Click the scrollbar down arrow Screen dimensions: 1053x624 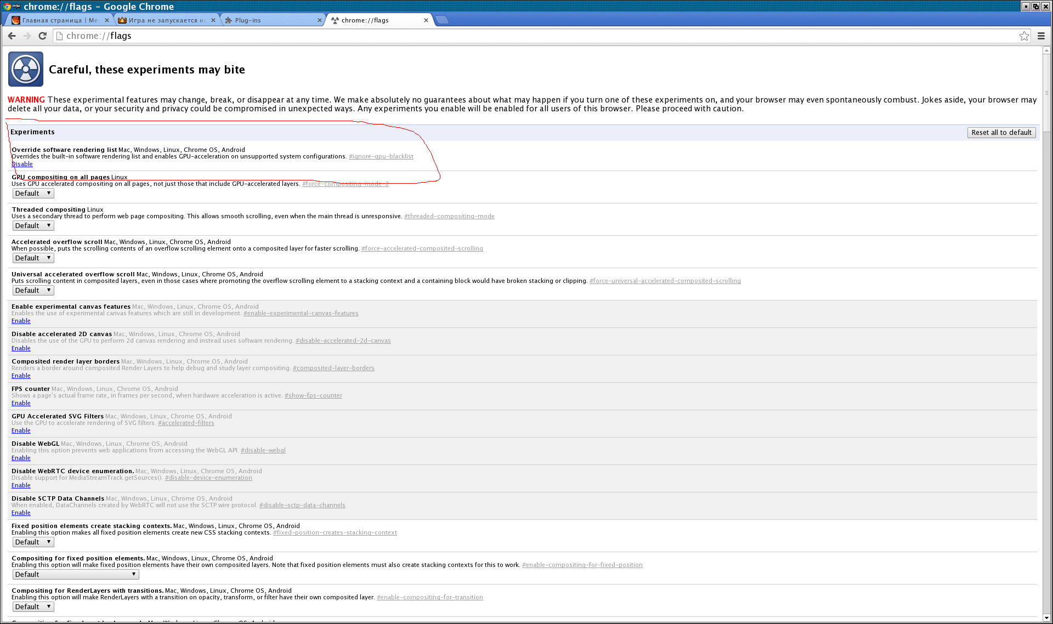(x=1046, y=617)
